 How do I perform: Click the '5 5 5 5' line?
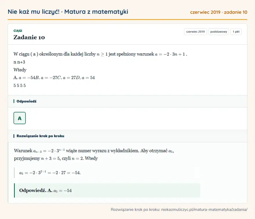20,85
